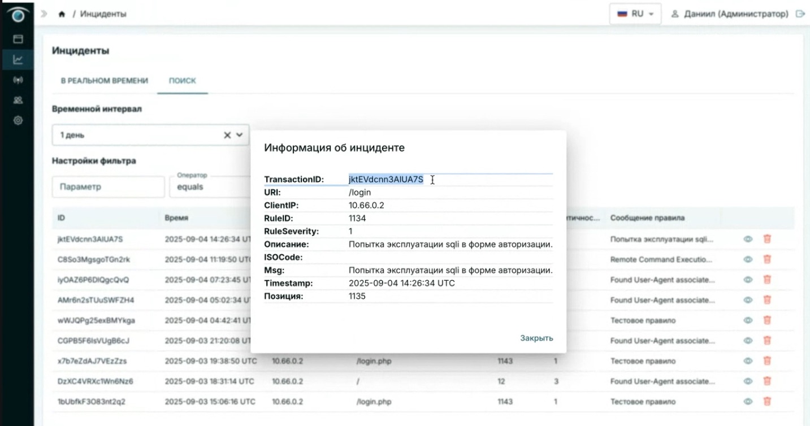Delete incident DzXC4VRXc1Wn6Nz6
The image size is (810, 426).
[x=767, y=381]
